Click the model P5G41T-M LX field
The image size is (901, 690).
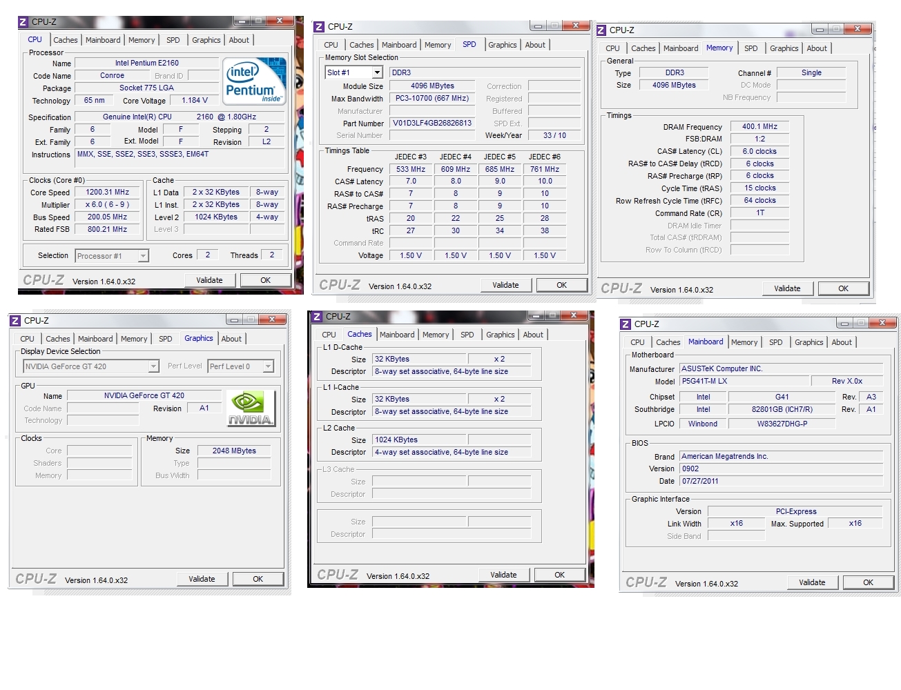click(744, 382)
